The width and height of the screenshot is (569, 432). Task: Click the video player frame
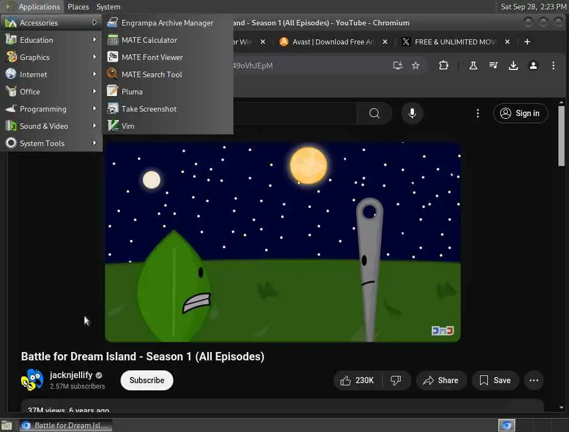[283, 242]
